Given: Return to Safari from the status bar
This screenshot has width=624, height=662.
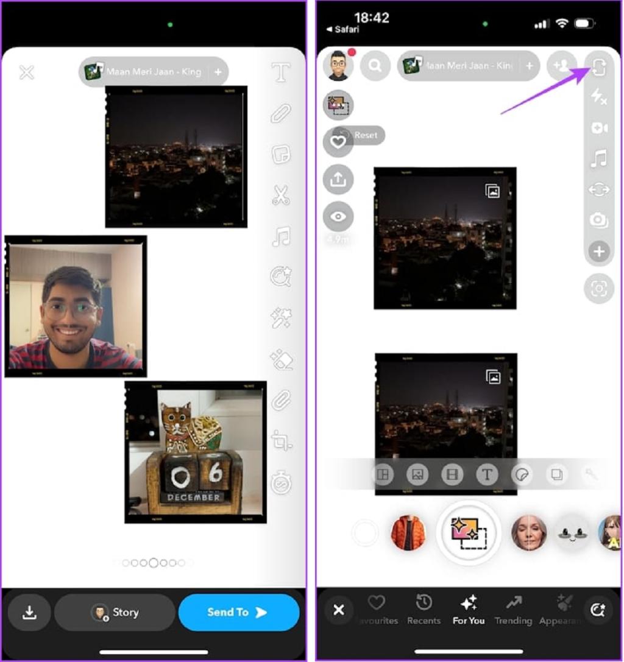Looking at the screenshot, I should [342, 30].
